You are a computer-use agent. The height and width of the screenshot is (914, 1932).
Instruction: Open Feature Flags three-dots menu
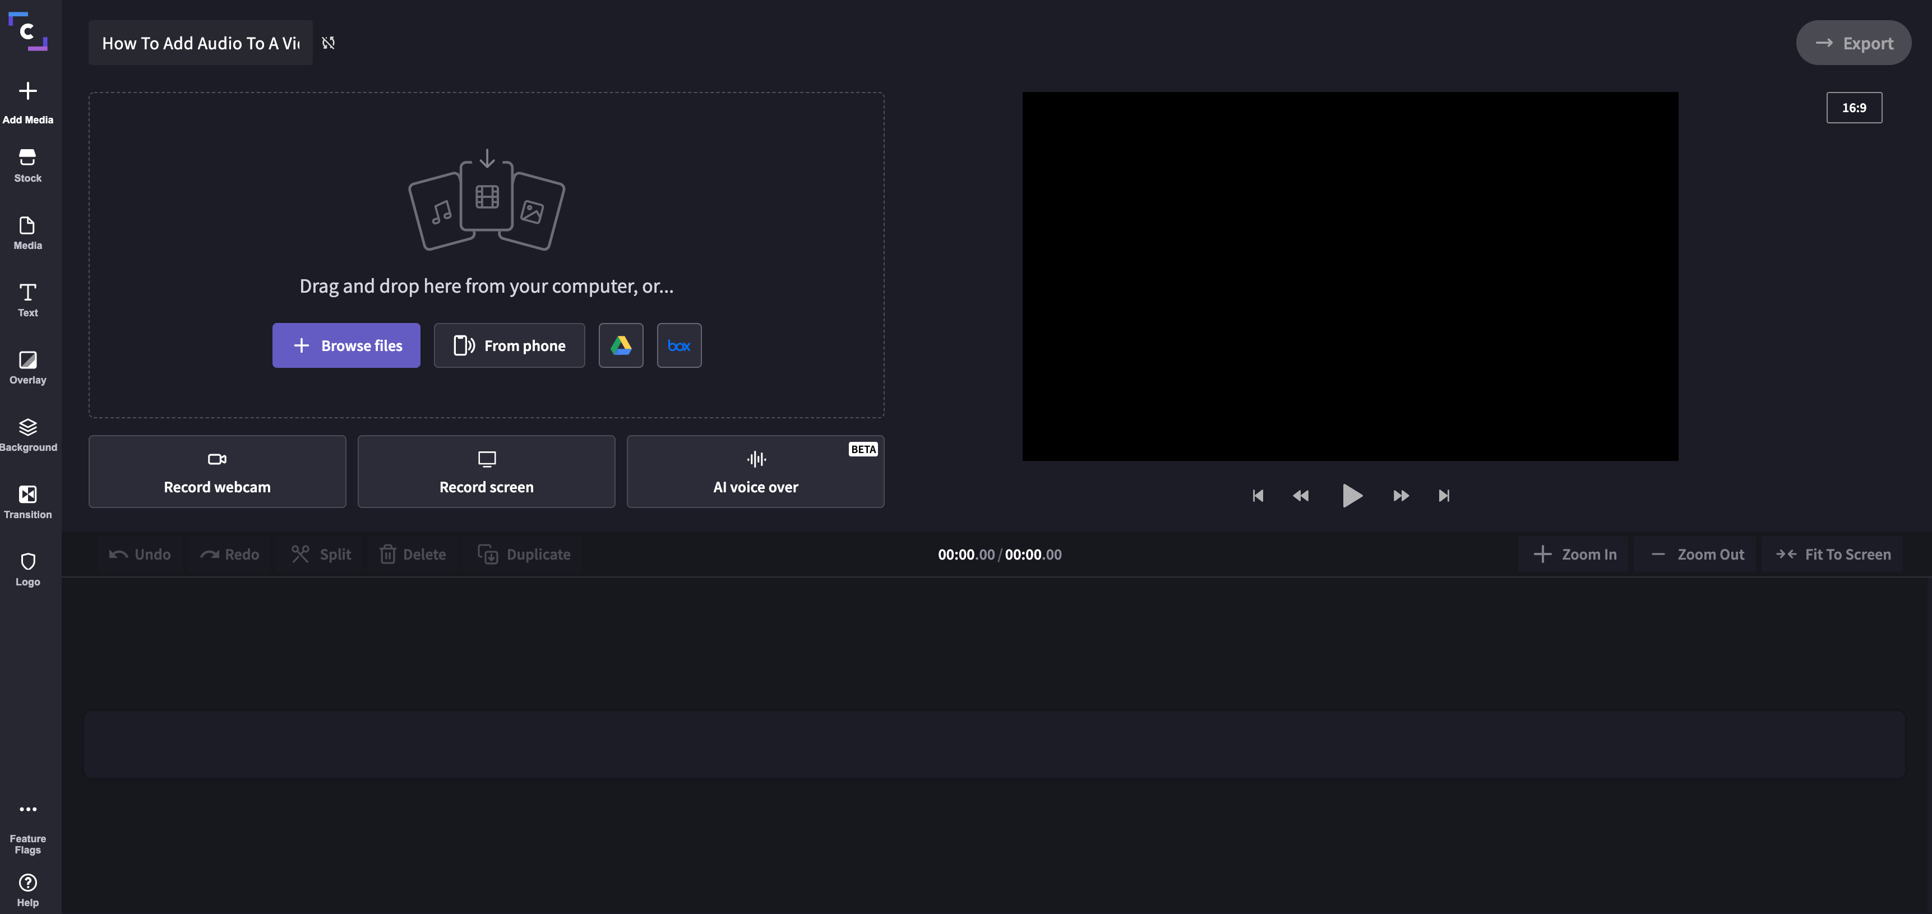[x=27, y=810]
